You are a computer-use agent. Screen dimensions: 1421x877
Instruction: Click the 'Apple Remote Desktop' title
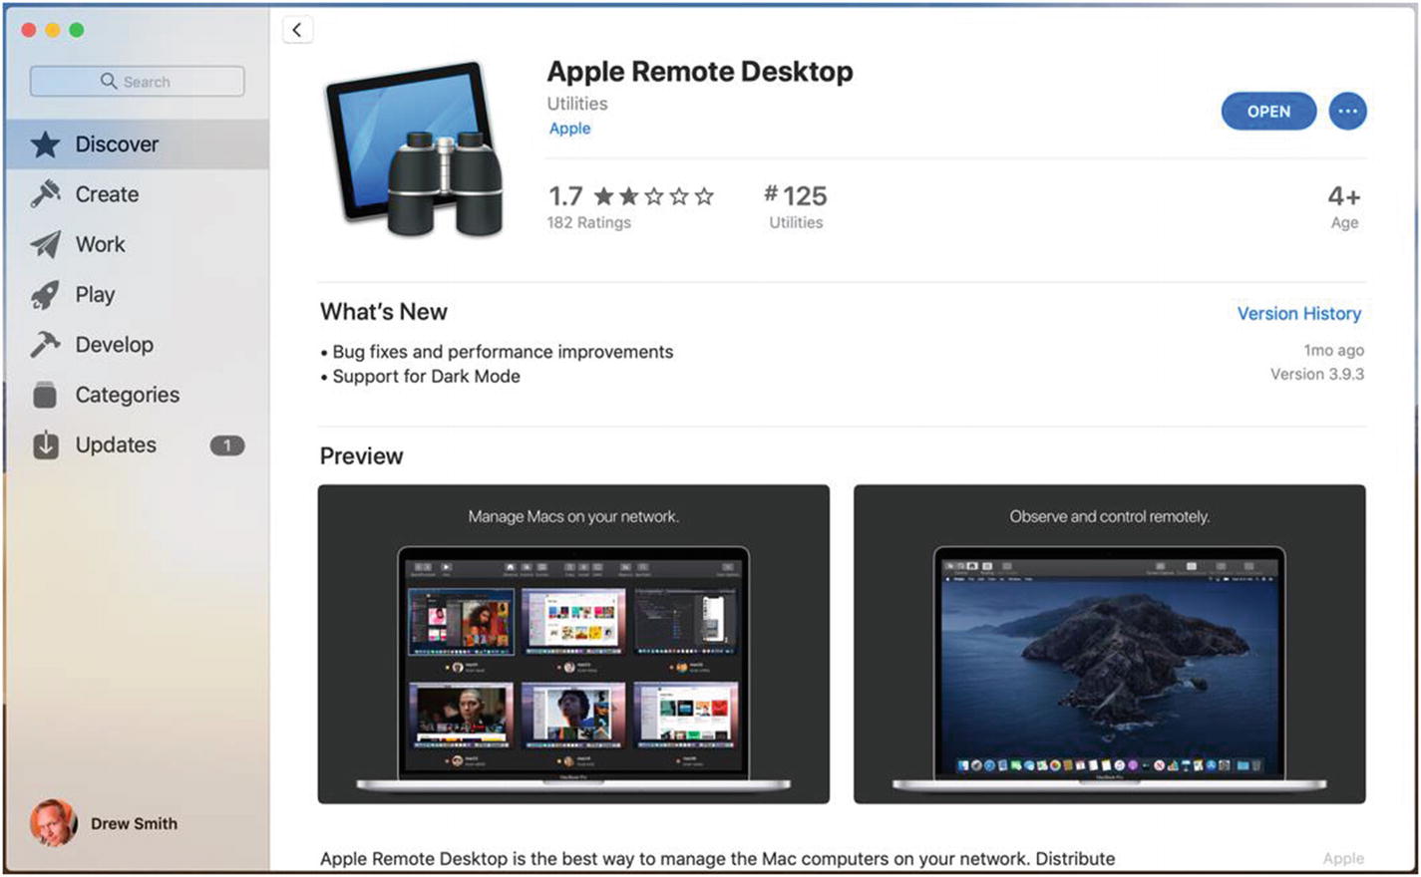click(x=700, y=72)
